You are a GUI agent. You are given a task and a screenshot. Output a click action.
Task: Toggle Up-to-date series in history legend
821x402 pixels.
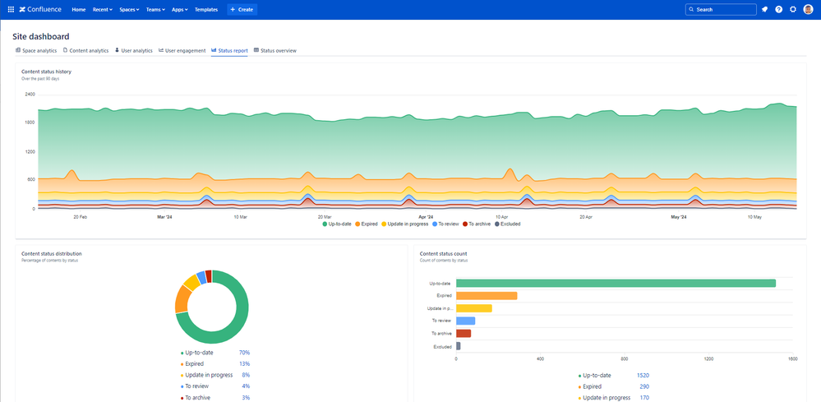[x=338, y=224]
